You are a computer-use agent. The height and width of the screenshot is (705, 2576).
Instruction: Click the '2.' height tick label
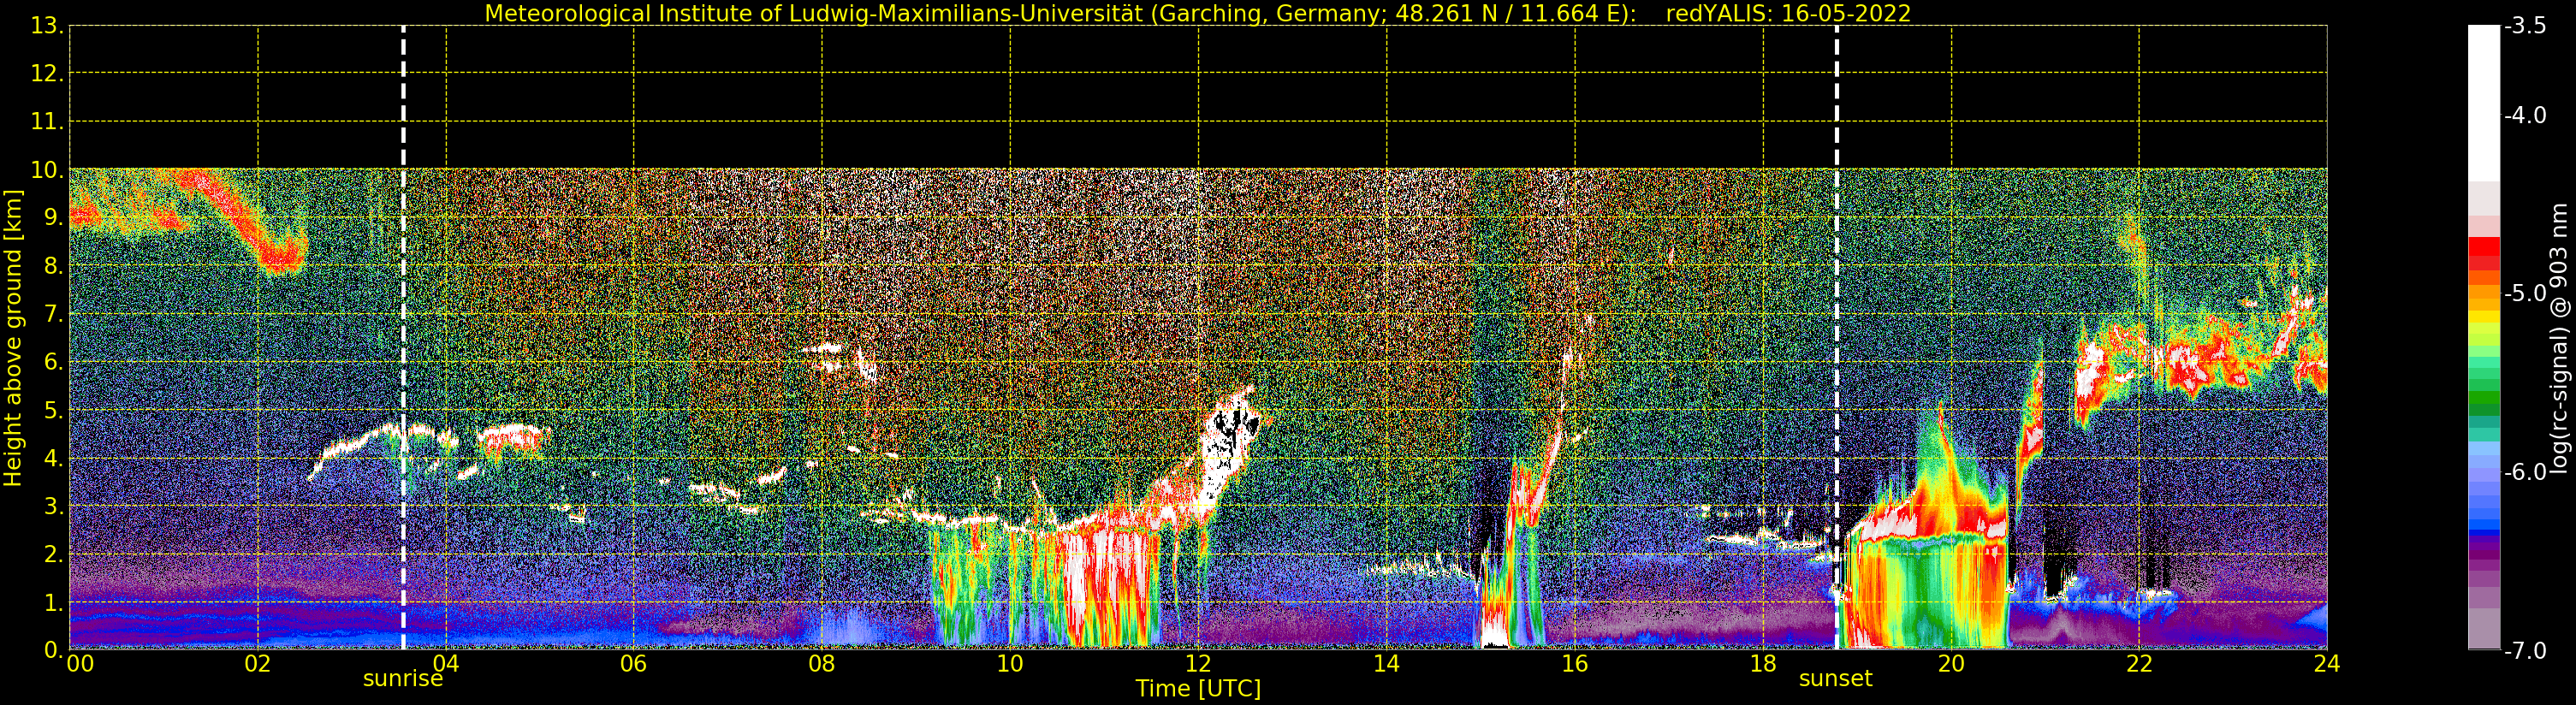(54, 554)
